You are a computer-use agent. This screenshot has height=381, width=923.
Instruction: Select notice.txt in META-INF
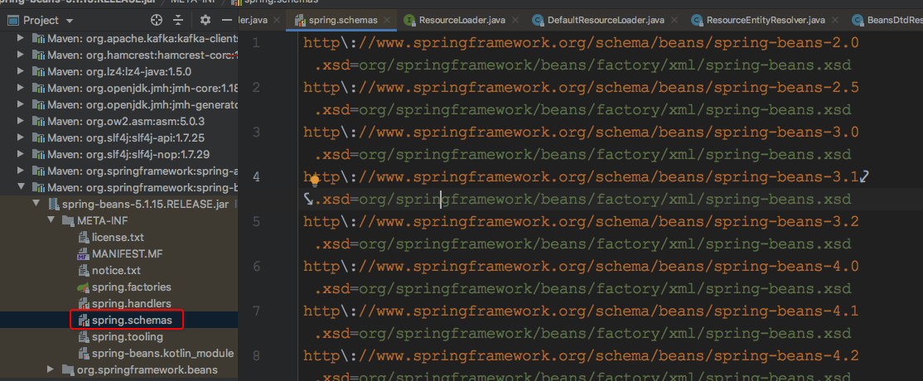click(x=117, y=271)
